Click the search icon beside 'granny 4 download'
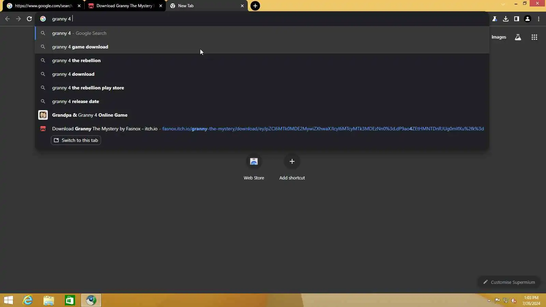This screenshot has height=307, width=546. 43,74
